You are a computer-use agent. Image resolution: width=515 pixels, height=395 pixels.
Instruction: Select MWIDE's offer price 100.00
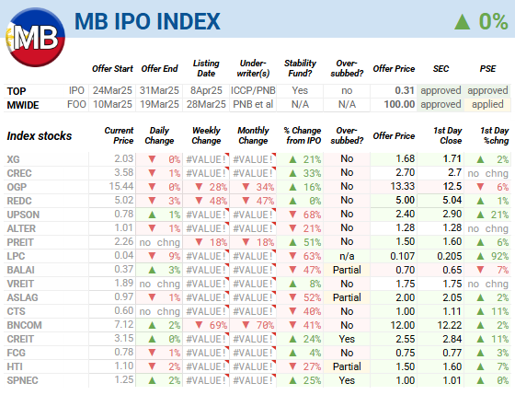click(399, 104)
